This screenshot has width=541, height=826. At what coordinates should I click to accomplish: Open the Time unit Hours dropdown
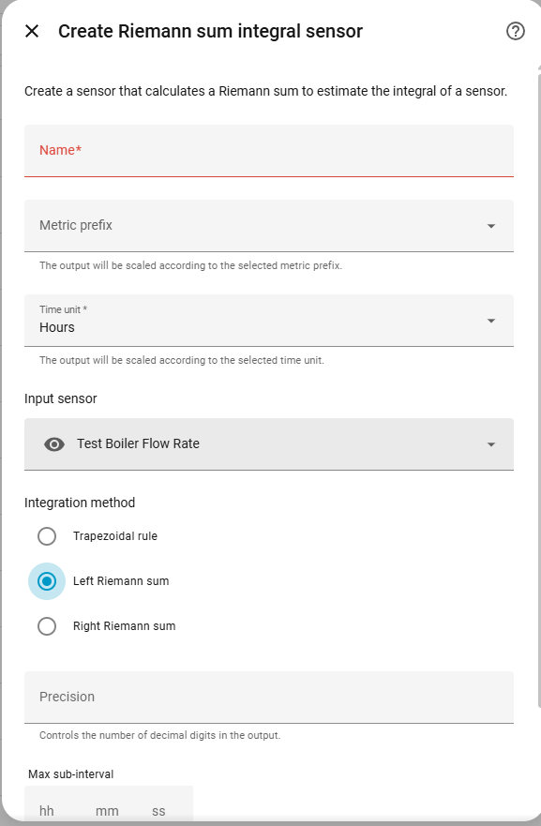point(269,321)
